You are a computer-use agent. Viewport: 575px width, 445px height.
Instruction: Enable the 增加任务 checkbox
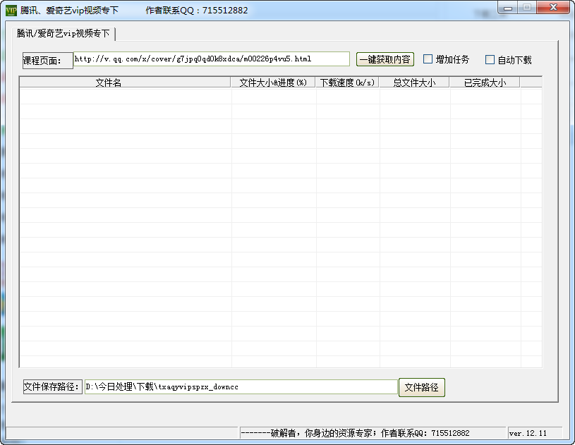click(428, 60)
